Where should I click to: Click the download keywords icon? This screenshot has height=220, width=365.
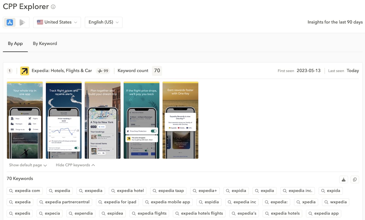pos(343,179)
